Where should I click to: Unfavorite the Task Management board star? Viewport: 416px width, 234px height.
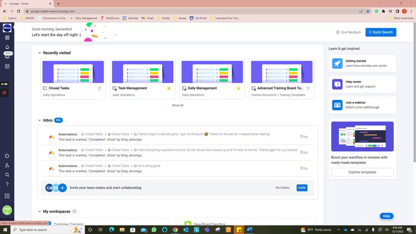point(169,88)
